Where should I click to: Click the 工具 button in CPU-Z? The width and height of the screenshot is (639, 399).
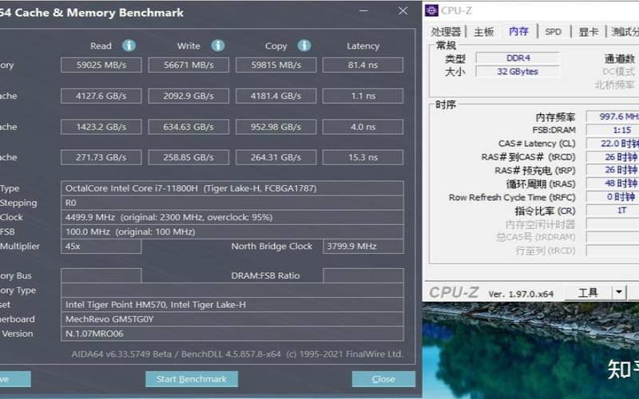coord(588,292)
